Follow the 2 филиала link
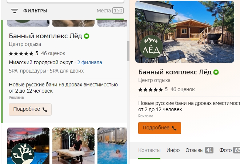The image size is (240, 164). pyautogui.click(x=89, y=62)
